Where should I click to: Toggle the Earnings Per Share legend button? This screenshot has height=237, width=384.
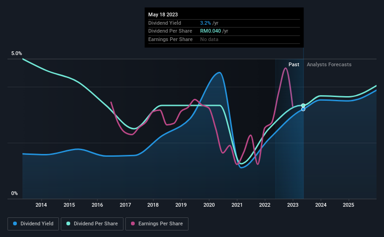pos(157,224)
